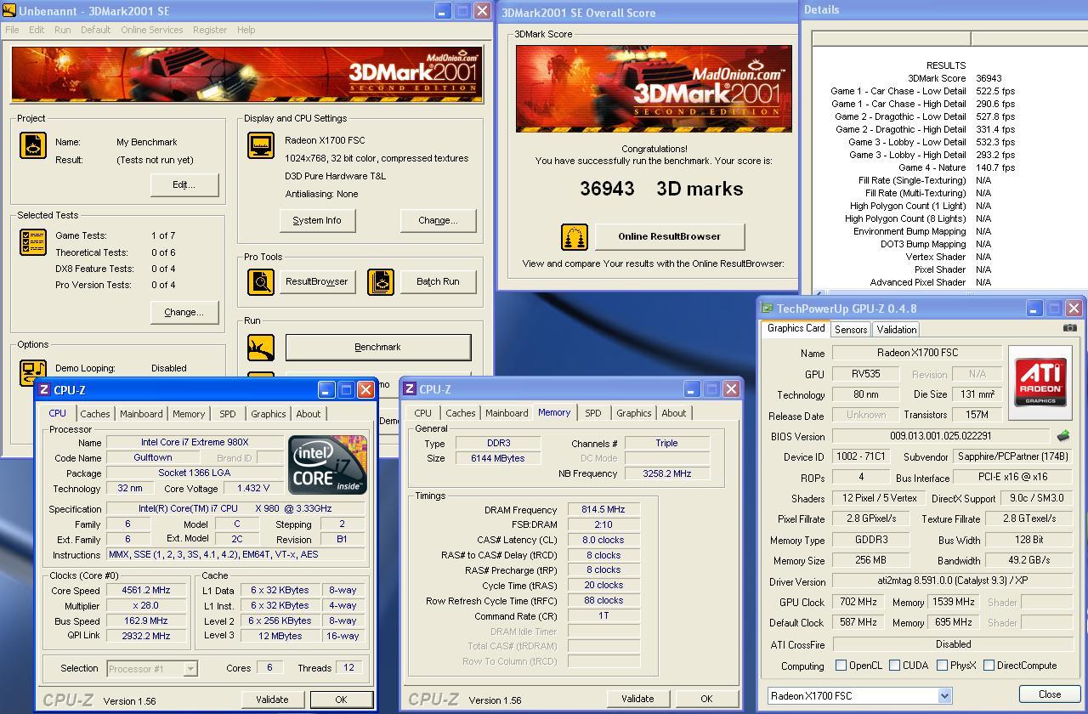Screen dimensions: 1088x714
Task: Open the Radeon X1700 FSC card dropdown
Action: point(944,695)
